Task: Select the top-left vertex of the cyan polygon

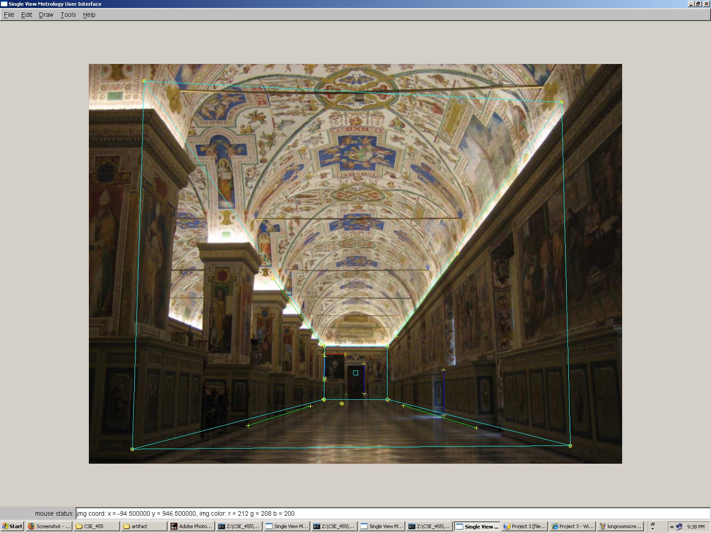Action: pyautogui.click(x=144, y=81)
